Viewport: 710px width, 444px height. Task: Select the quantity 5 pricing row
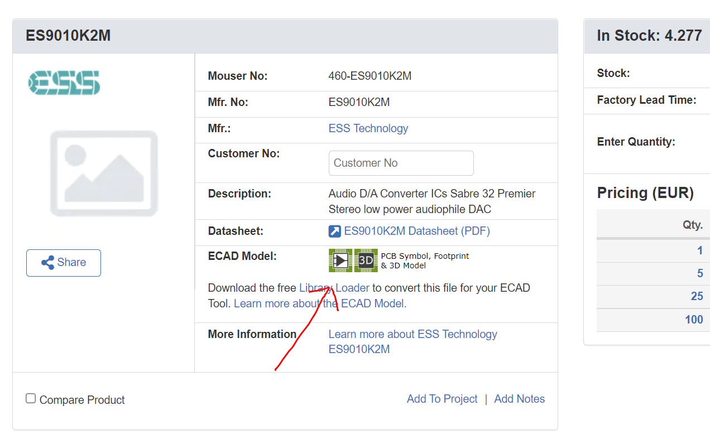(x=653, y=274)
